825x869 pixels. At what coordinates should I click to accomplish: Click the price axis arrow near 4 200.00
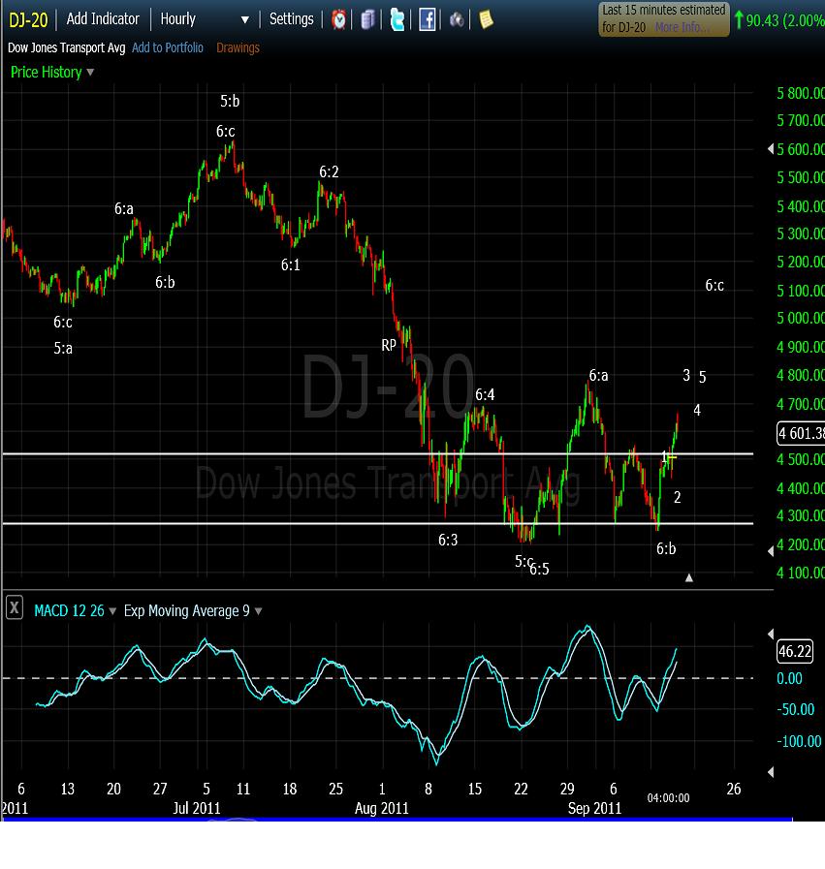coord(771,551)
